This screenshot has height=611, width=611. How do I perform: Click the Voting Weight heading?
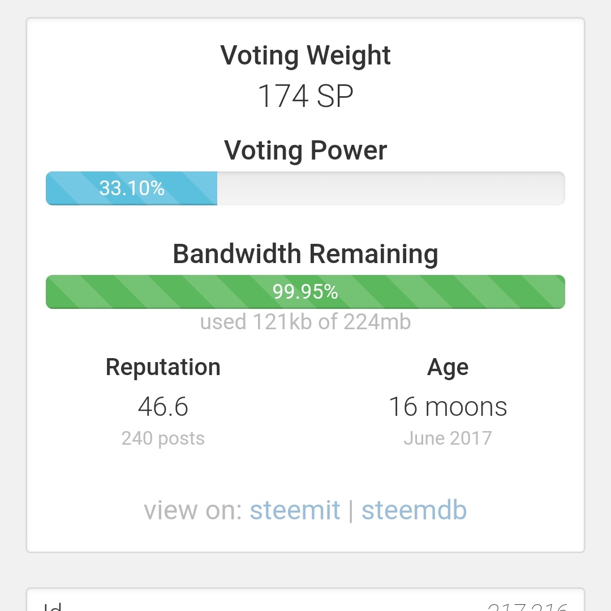(x=305, y=55)
